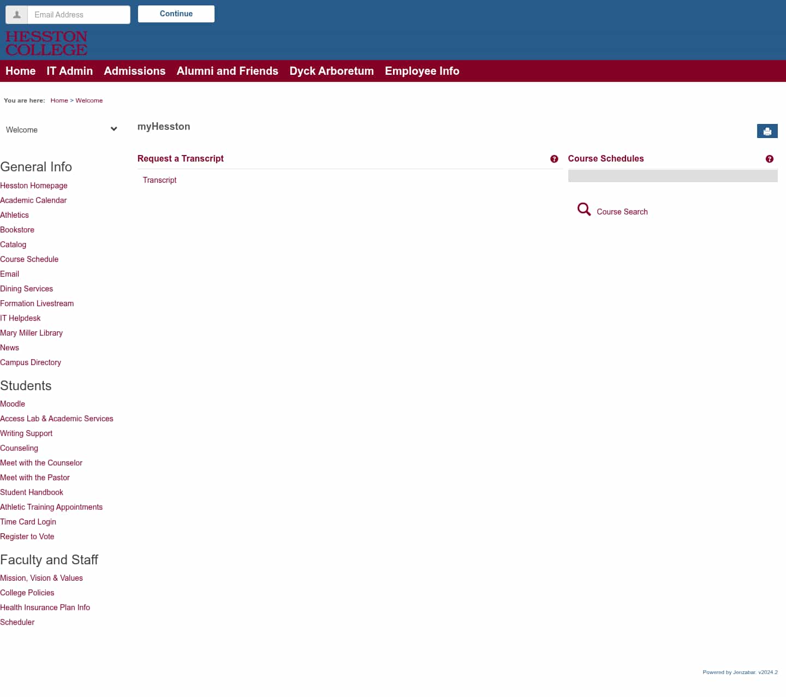Screen dimensions: 786x697
Task: Select the Welcome breadcrumb link
Action: coord(89,100)
